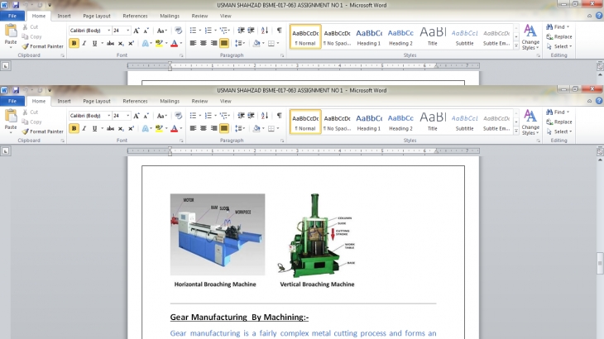604x339 pixels.
Task: Click font color button in front window
Action: pyautogui.click(x=174, y=128)
